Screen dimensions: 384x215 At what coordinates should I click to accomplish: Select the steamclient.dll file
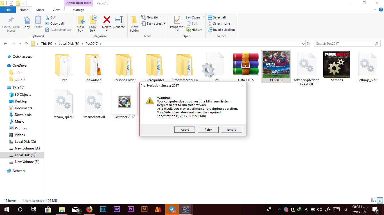point(94,104)
